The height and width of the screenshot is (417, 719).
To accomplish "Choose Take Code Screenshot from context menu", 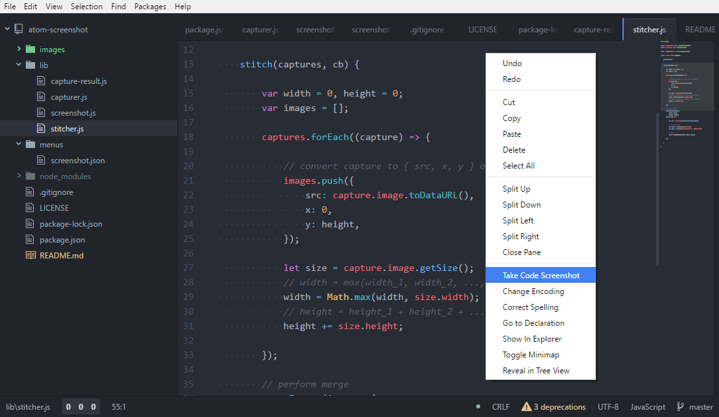I will pos(540,275).
